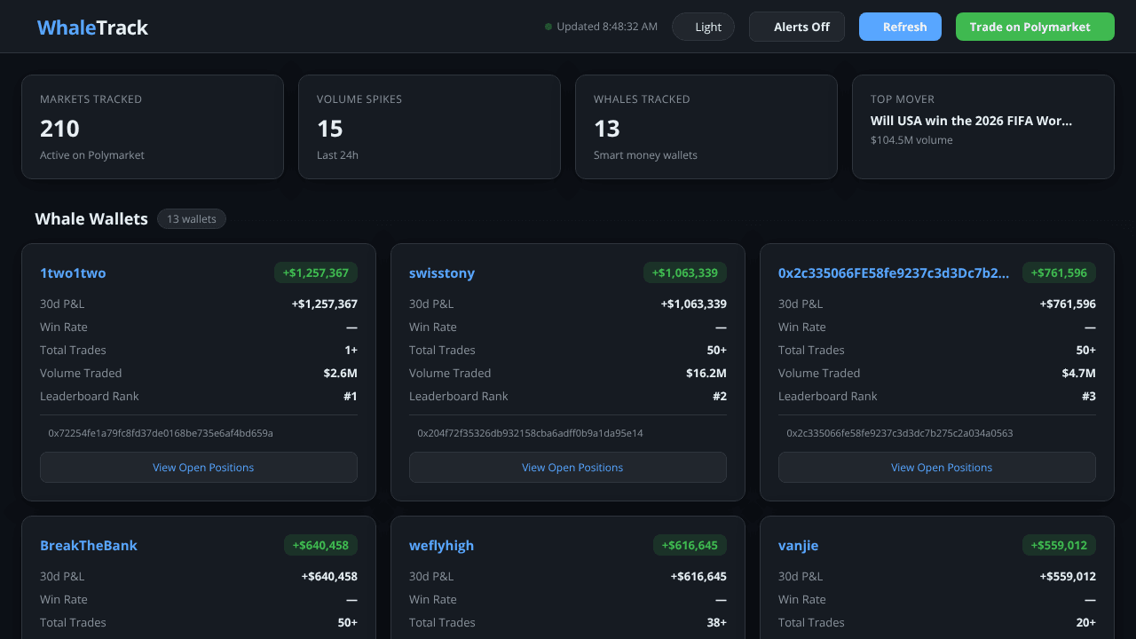This screenshot has width=1136, height=639.
Task: Click the $16.2M Volume Traded value
Action: (706, 374)
